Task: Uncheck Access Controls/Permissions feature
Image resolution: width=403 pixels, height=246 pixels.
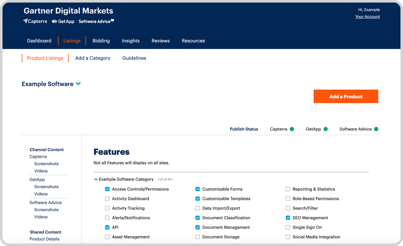Action: 107,189
